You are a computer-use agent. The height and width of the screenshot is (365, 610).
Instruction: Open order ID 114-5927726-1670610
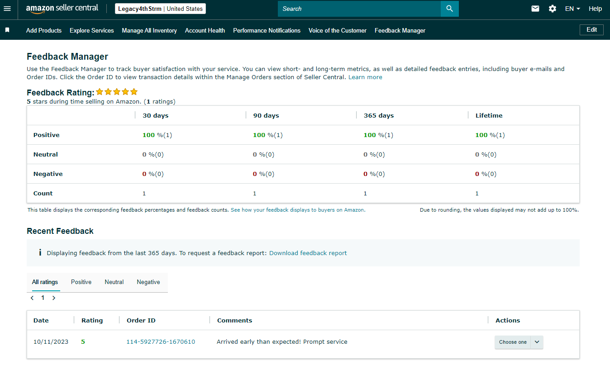pos(161,341)
